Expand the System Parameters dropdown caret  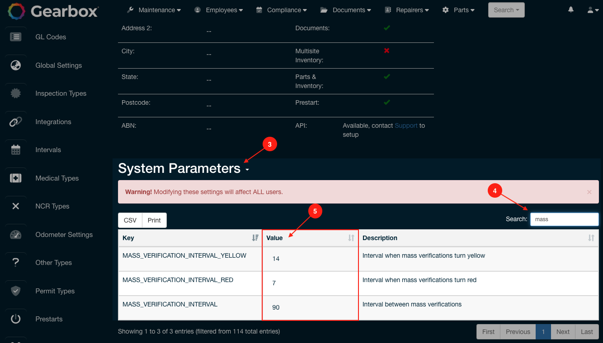coord(247,171)
